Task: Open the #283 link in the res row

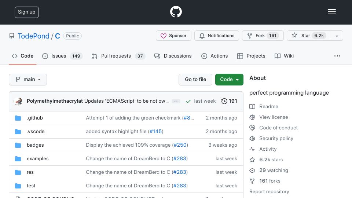Action: click(180, 172)
